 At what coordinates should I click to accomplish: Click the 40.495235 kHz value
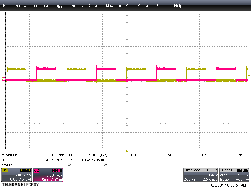[94, 160]
